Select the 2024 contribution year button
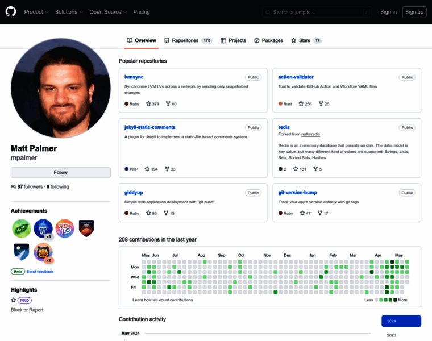 401,321
